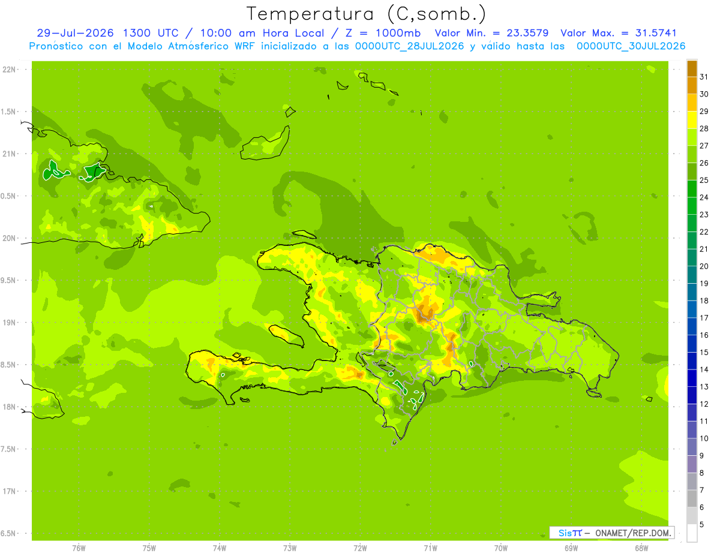Click the legend value '18'
Screen dimensions: 720x556
704,300
